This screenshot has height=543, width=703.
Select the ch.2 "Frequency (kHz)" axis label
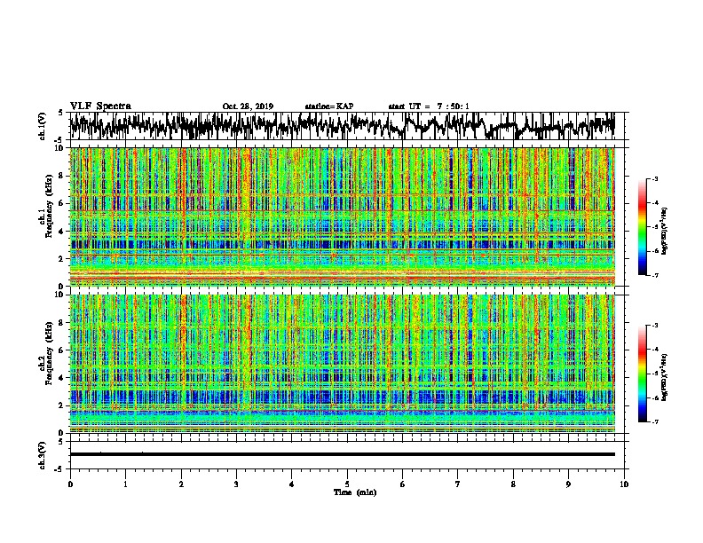tap(49, 353)
